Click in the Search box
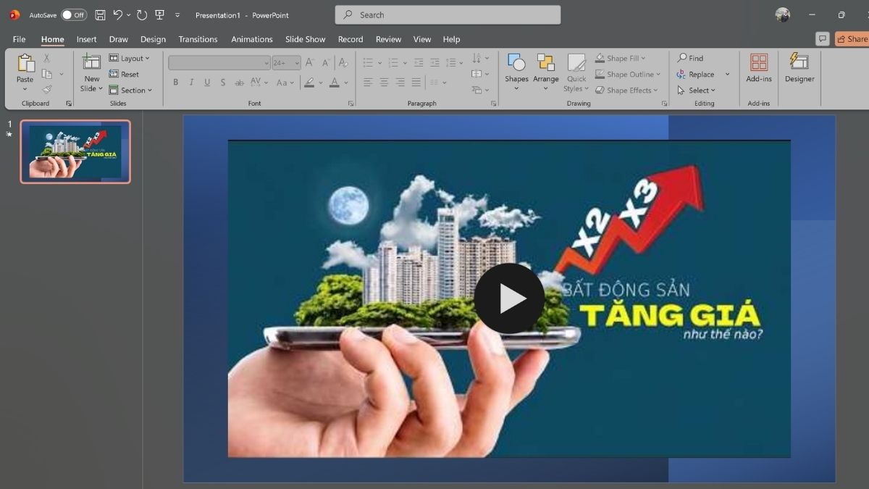 point(448,14)
